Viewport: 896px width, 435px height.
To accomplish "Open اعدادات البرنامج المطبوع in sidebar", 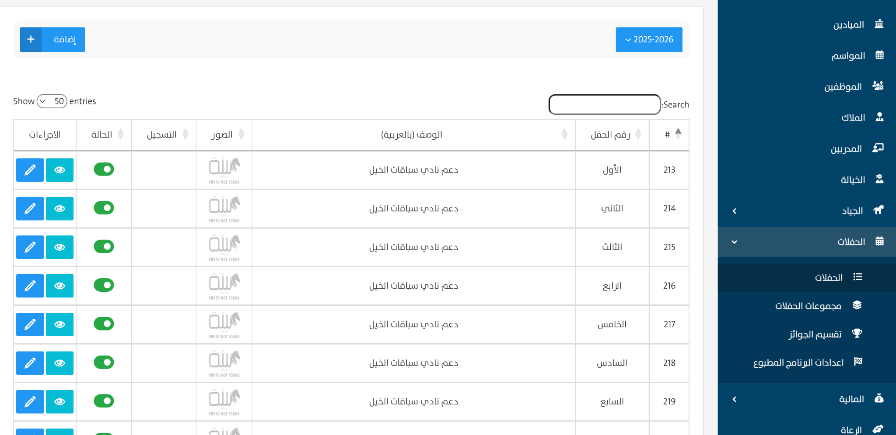I will click(x=807, y=362).
